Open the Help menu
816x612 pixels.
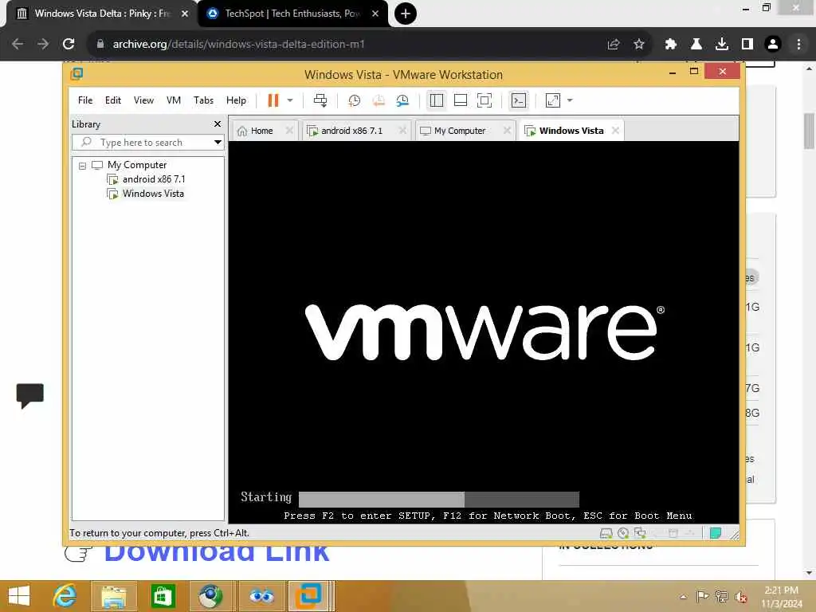pos(236,100)
